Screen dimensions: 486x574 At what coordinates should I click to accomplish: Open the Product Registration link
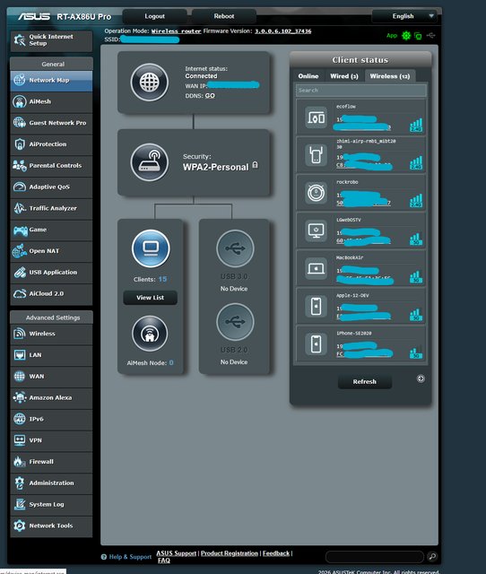(x=230, y=553)
